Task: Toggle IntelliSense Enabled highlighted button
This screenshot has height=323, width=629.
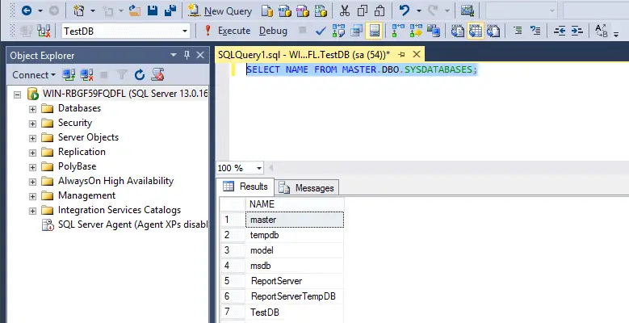Action: coord(374,31)
